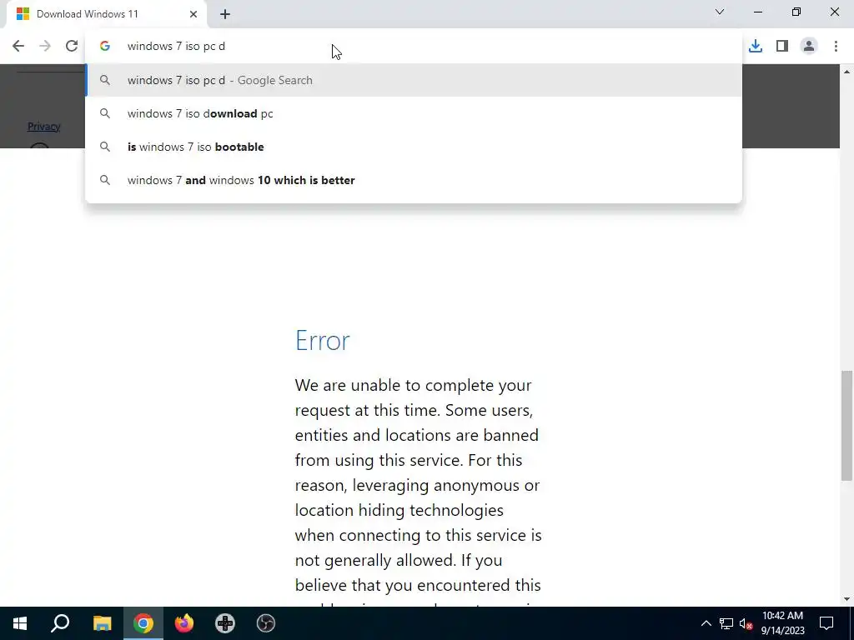
Task: Toggle the side panel icon
Action: (x=782, y=47)
